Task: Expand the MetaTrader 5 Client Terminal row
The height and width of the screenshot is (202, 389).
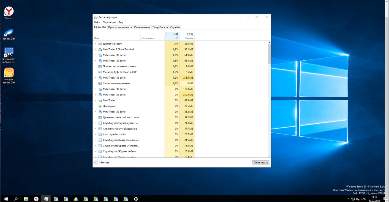Action: (95, 49)
